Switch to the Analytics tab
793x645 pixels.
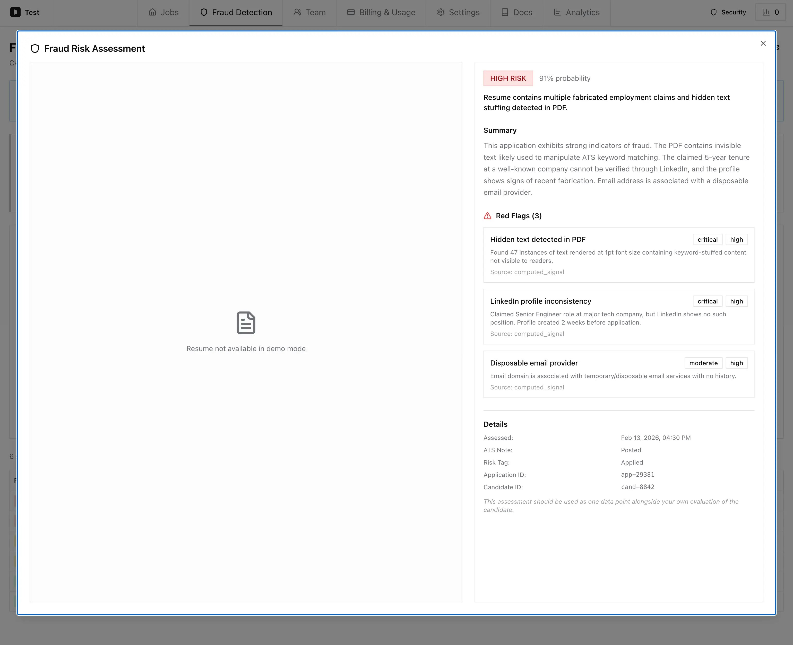576,12
